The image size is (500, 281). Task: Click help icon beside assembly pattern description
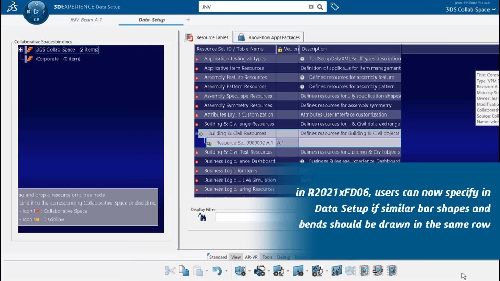[x=302, y=87]
